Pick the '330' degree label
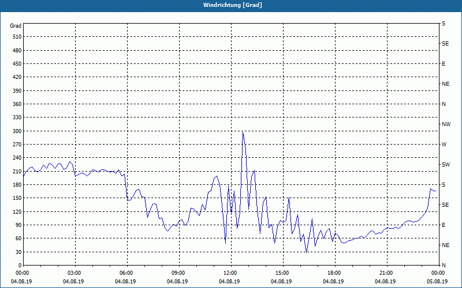Screen dimensions: 462x288 [x=17, y=118]
